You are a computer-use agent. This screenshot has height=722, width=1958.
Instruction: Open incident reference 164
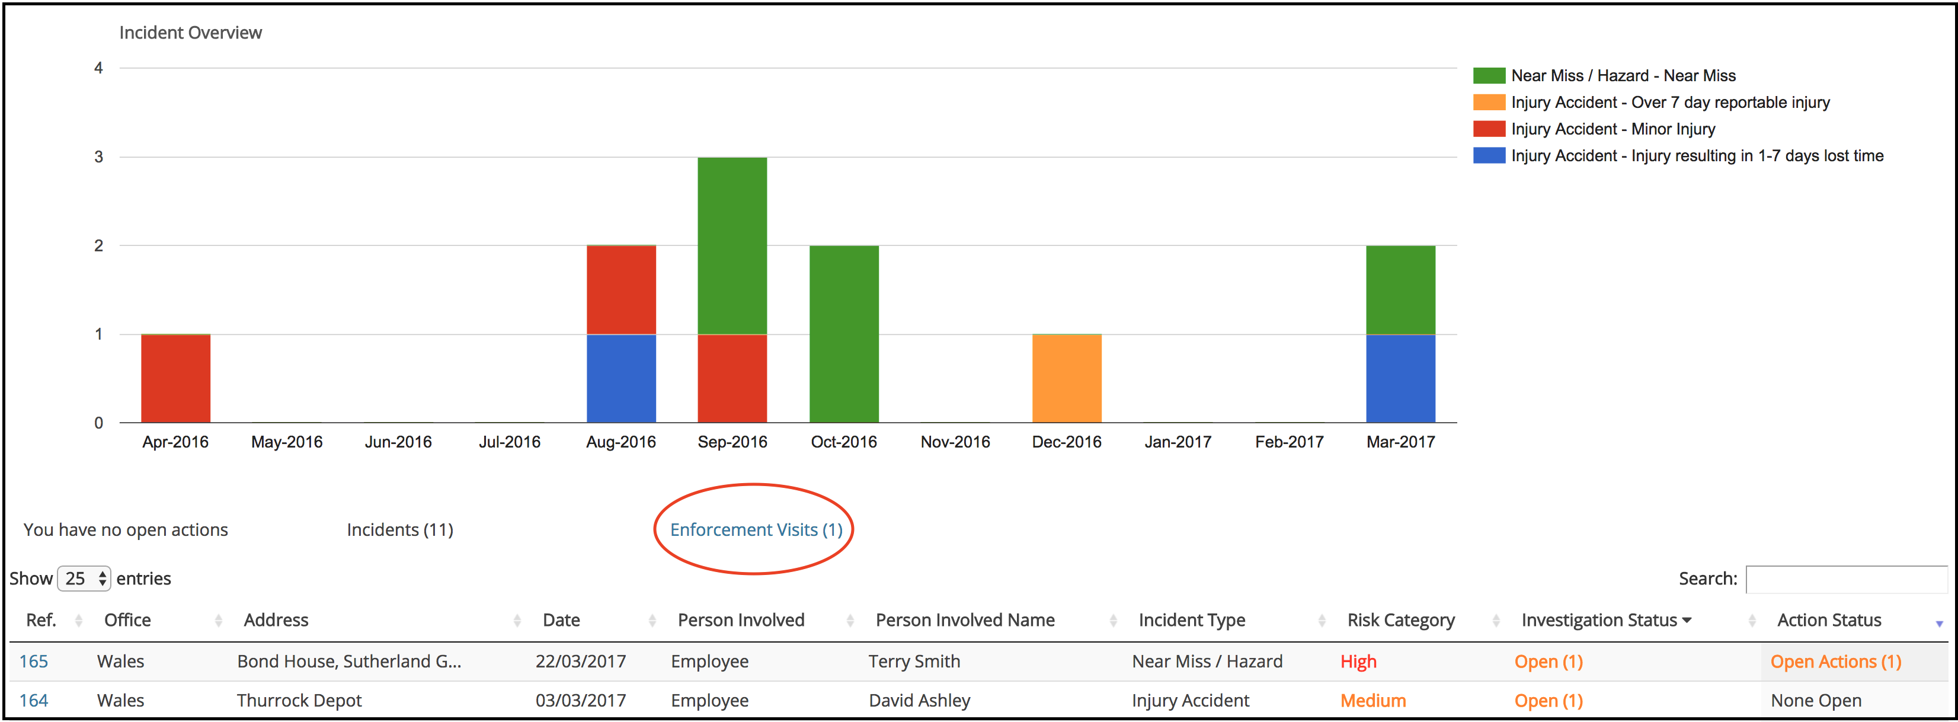(33, 700)
